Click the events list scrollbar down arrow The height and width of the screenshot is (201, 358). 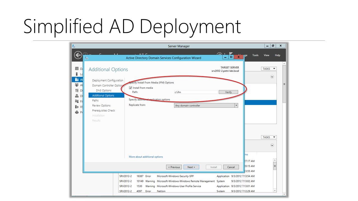pyautogui.click(x=275, y=190)
